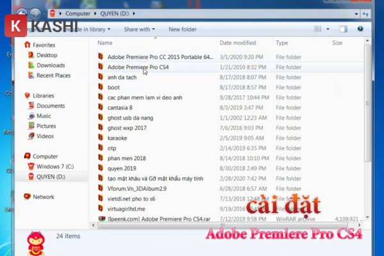Image resolution: width=384 pixels, height=256 pixels.
Task: Select 'tạo mật khẩu và Gỡ mật khẩu máy tính' folder
Action: (156, 179)
